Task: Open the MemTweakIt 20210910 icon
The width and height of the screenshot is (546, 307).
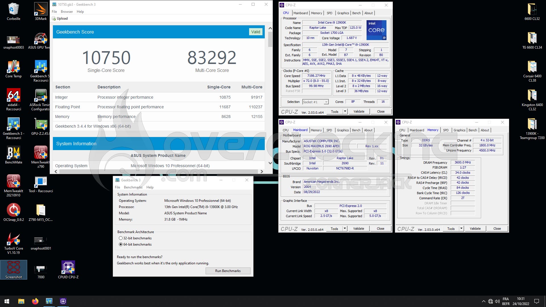Action: click(x=13, y=186)
